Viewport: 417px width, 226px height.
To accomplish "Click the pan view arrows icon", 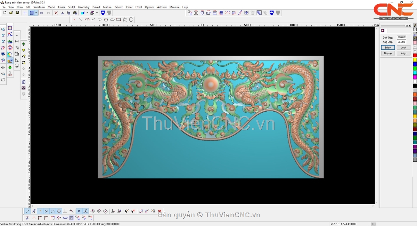I will pos(3,67).
